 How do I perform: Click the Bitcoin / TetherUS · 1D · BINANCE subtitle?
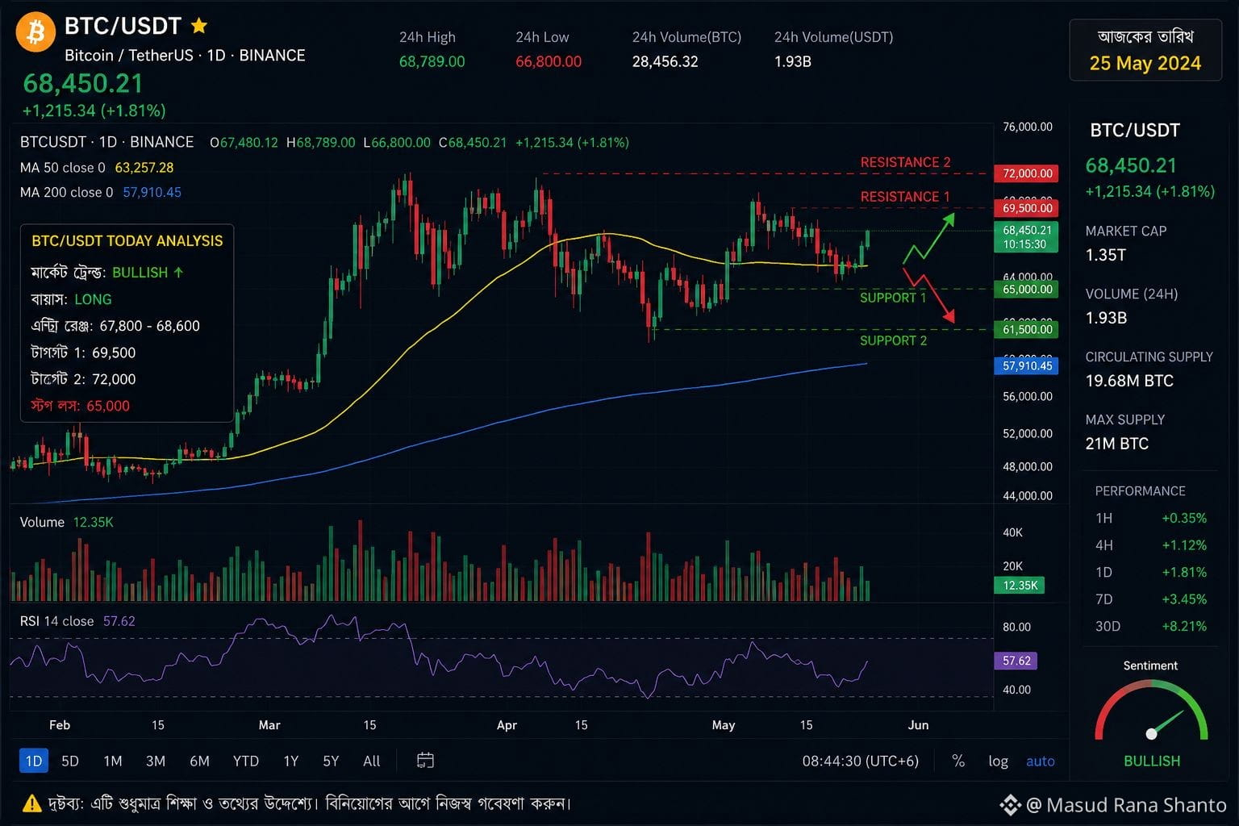185,55
